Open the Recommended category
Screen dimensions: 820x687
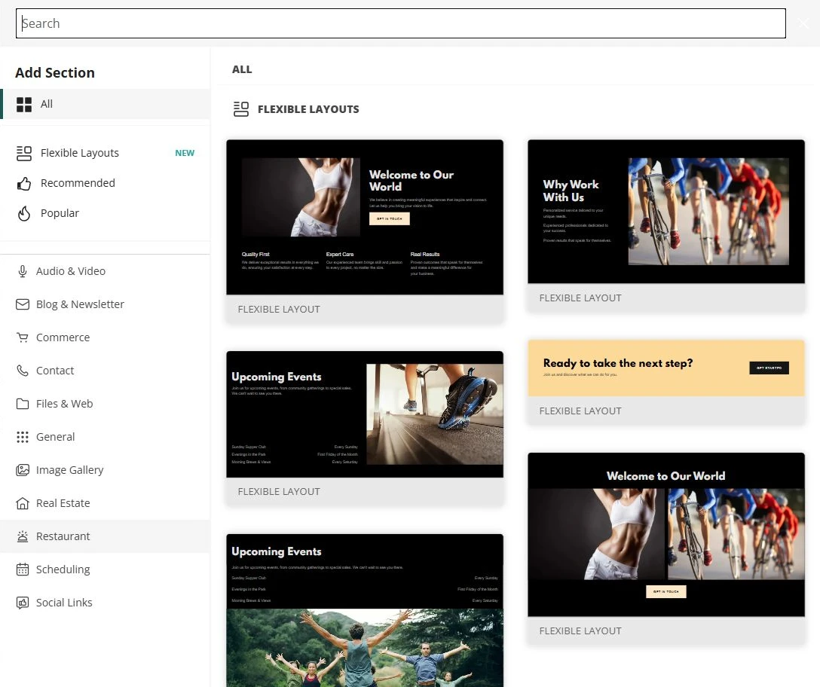pos(105,184)
